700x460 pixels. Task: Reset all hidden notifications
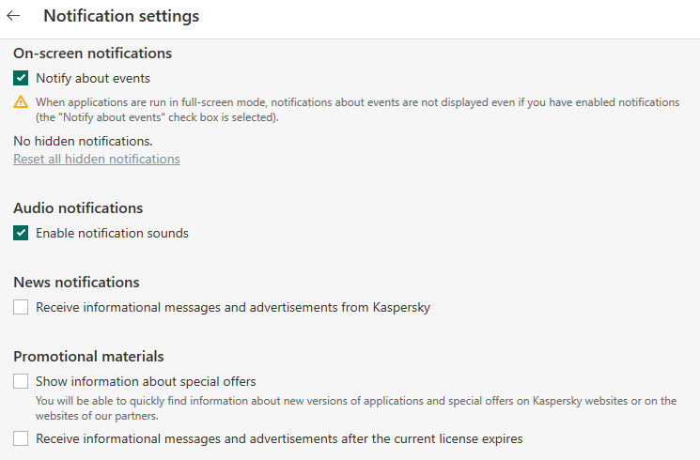[97, 160]
